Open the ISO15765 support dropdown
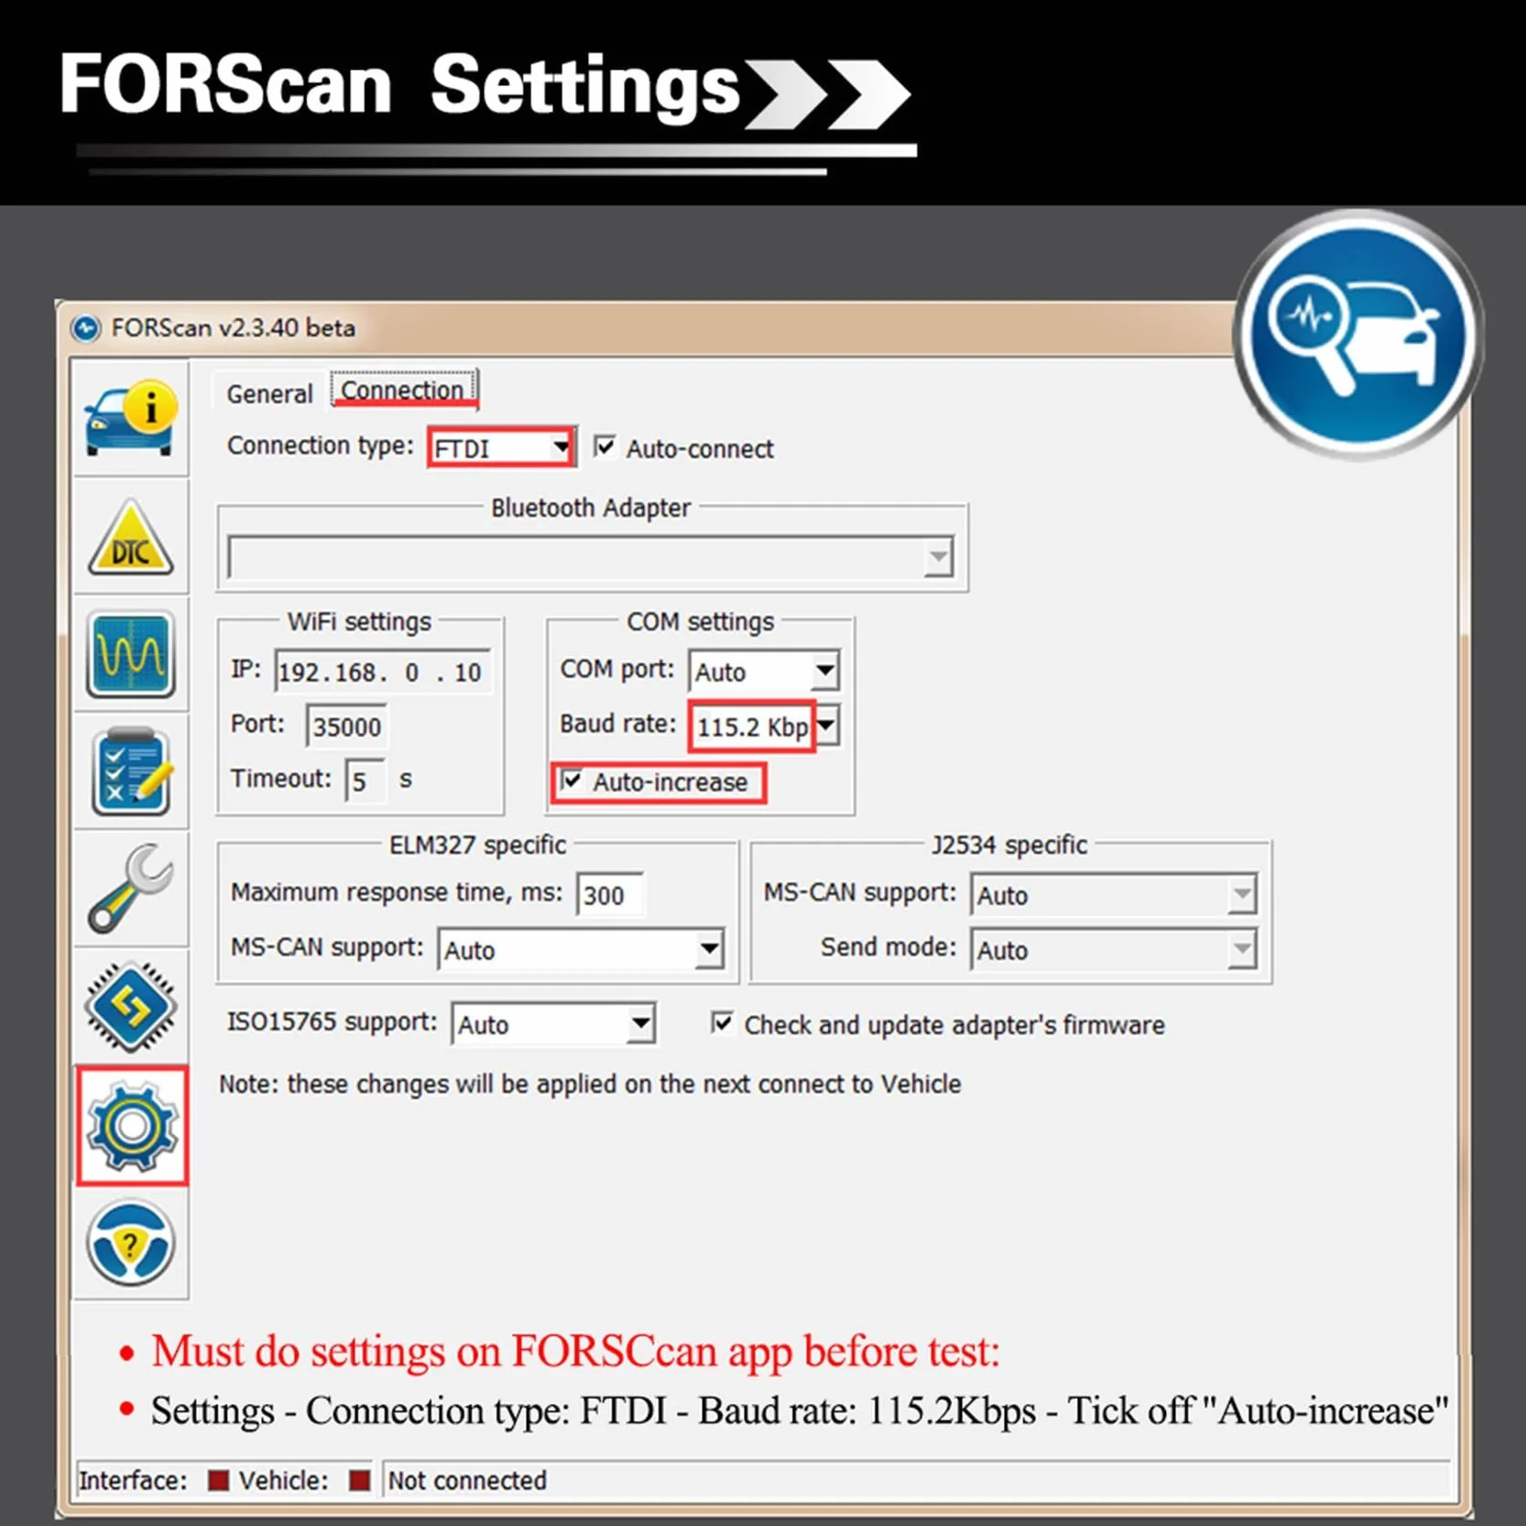This screenshot has height=1526, width=1526. 553,1024
